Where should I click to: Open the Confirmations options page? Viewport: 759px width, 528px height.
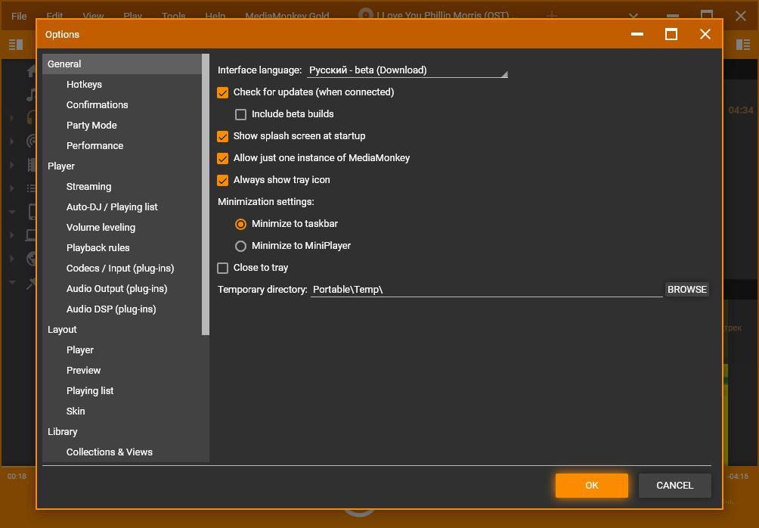click(122, 104)
